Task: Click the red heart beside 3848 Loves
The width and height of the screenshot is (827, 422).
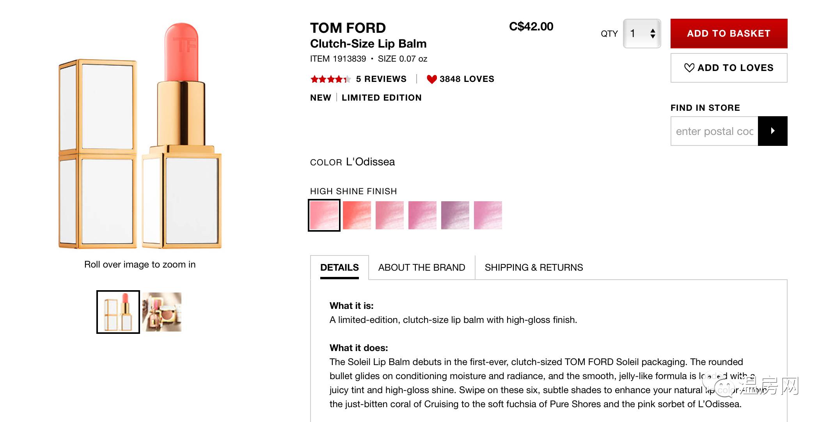Action: click(x=431, y=79)
